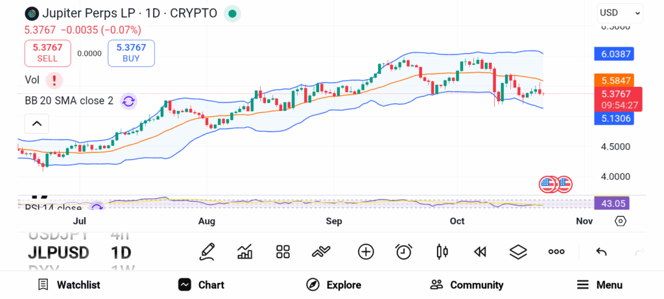Open the four-square layout grid icon
The width and height of the screenshot is (664, 299).
click(283, 252)
